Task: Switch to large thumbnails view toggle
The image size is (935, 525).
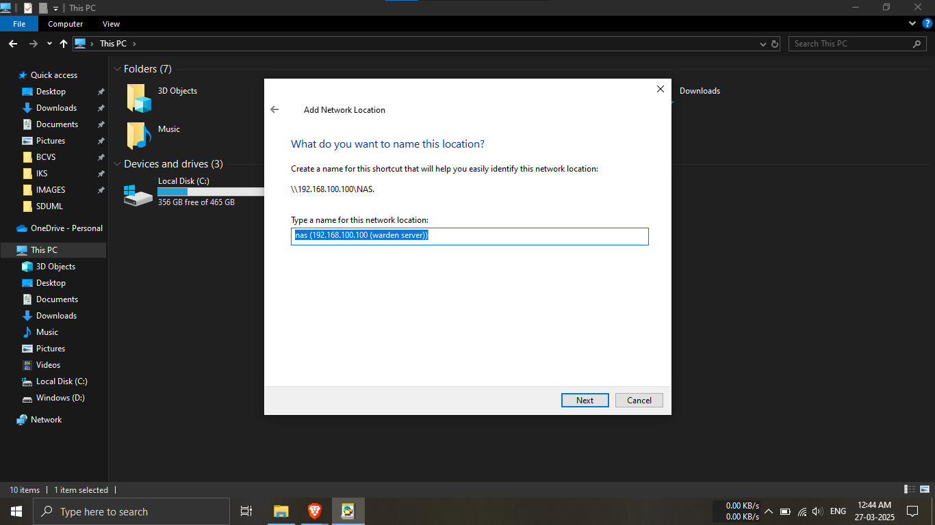Action: (924, 489)
